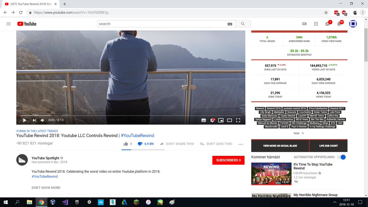The height and width of the screenshot is (207, 368).
Task: Open YouTube Spotlight channel name link
Action: point(45,158)
